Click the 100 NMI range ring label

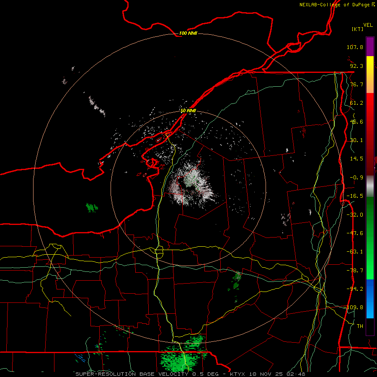pos(188,33)
